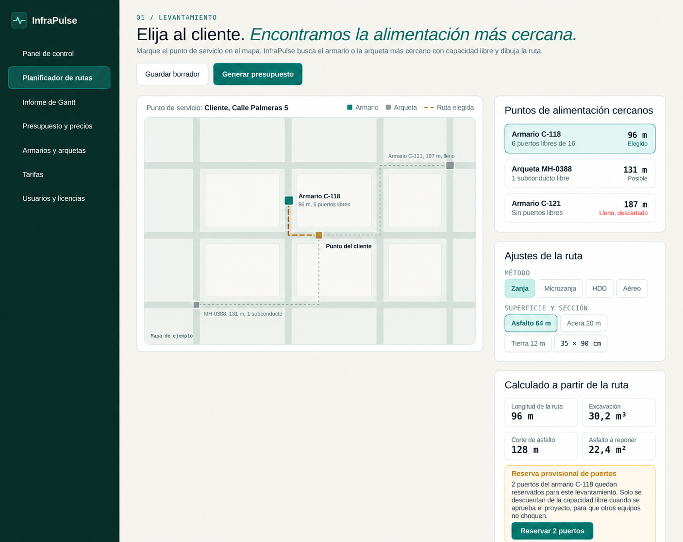Click the 'Mapa de ejemplo' caption

tap(171, 336)
